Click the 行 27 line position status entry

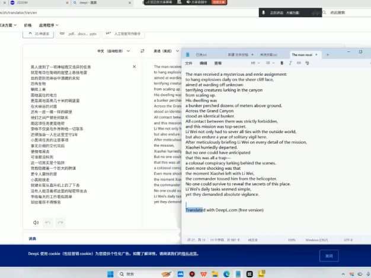click(196, 240)
